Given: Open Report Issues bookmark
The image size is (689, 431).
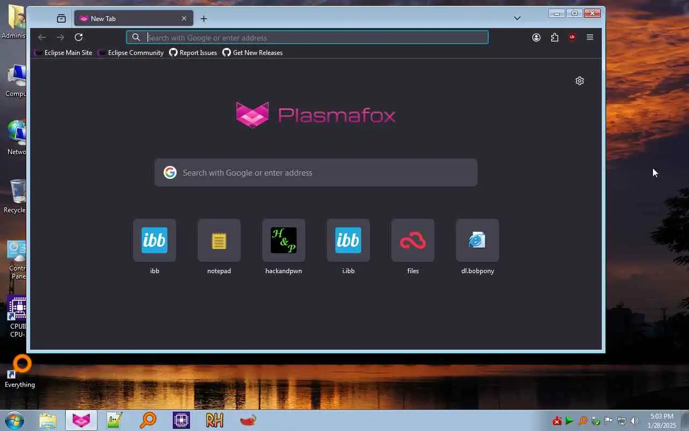Looking at the screenshot, I should (193, 53).
